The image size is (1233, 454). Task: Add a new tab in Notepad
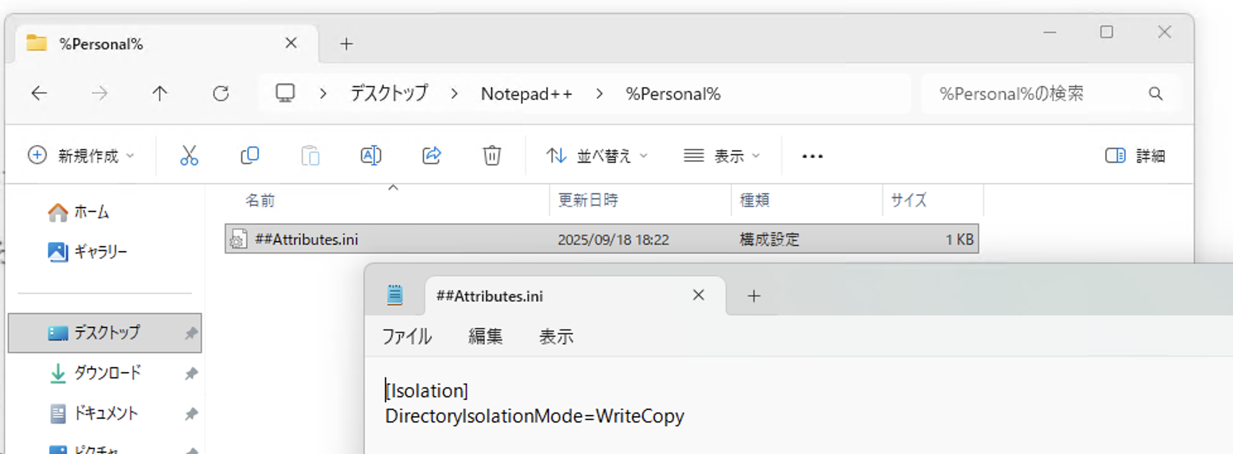pos(754,296)
